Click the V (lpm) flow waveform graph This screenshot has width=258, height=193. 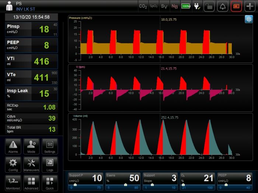pos(160,88)
